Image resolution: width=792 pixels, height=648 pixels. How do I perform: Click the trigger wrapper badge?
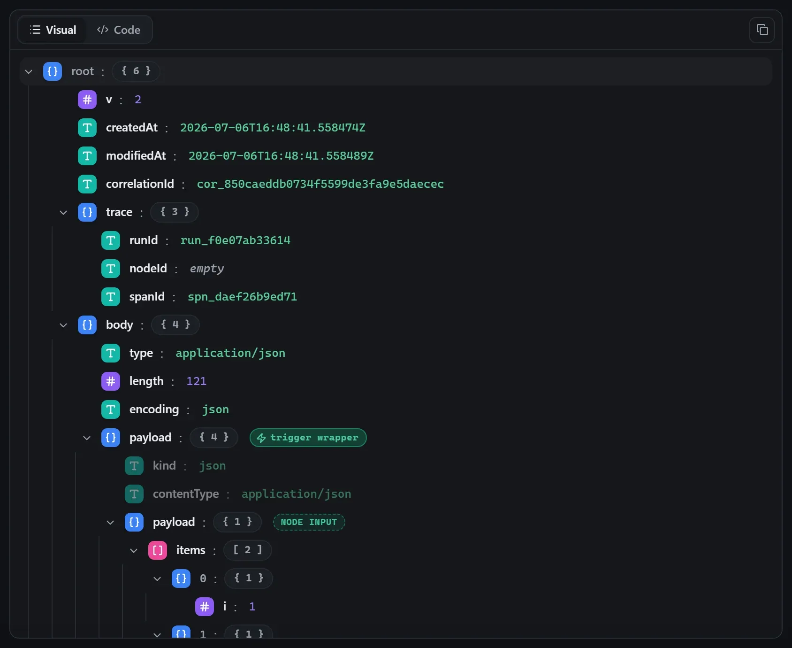pyautogui.click(x=308, y=438)
